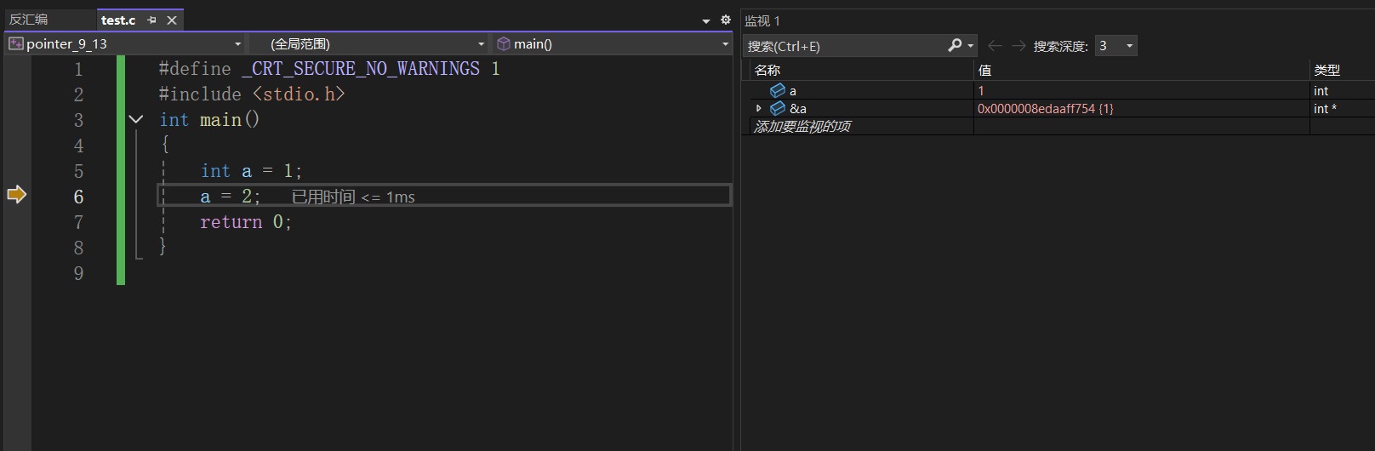Click the variable cube icon beside a
This screenshot has height=451, width=1375.
tap(778, 90)
